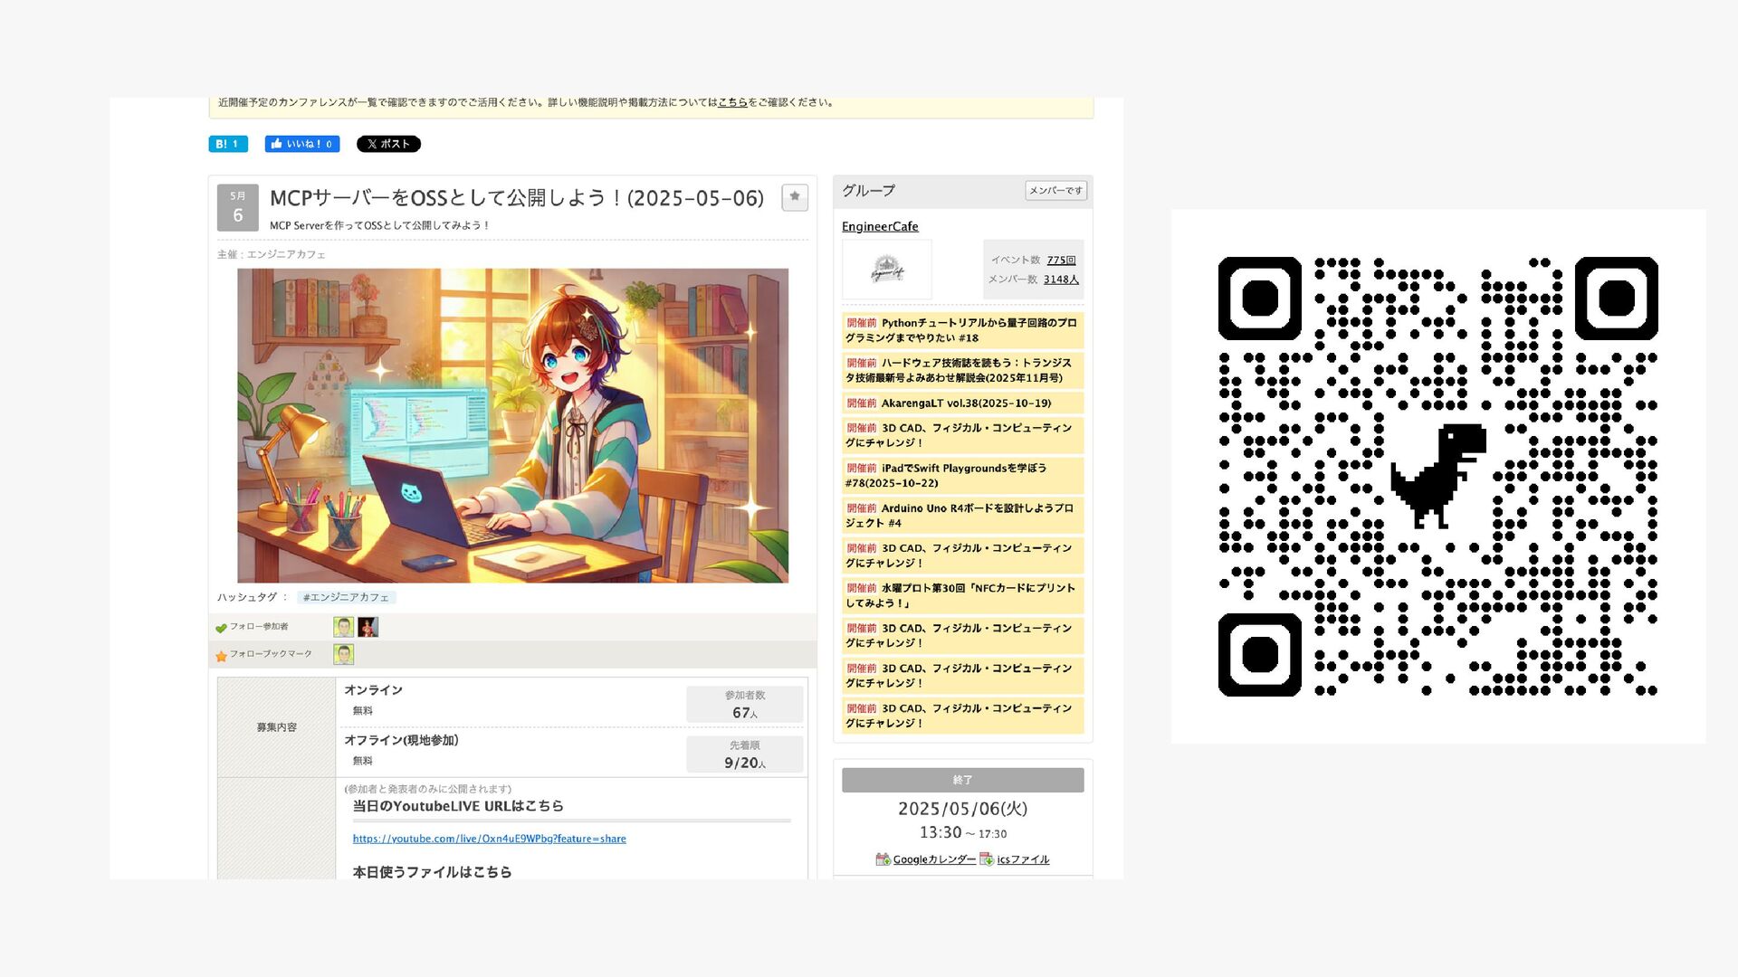Open AkarengaLT vol.38 event entry
The width and height of the screenshot is (1738, 977).
point(965,403)
